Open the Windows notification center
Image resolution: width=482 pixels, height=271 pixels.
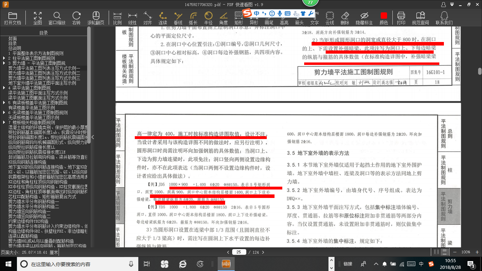coord(471,264)
